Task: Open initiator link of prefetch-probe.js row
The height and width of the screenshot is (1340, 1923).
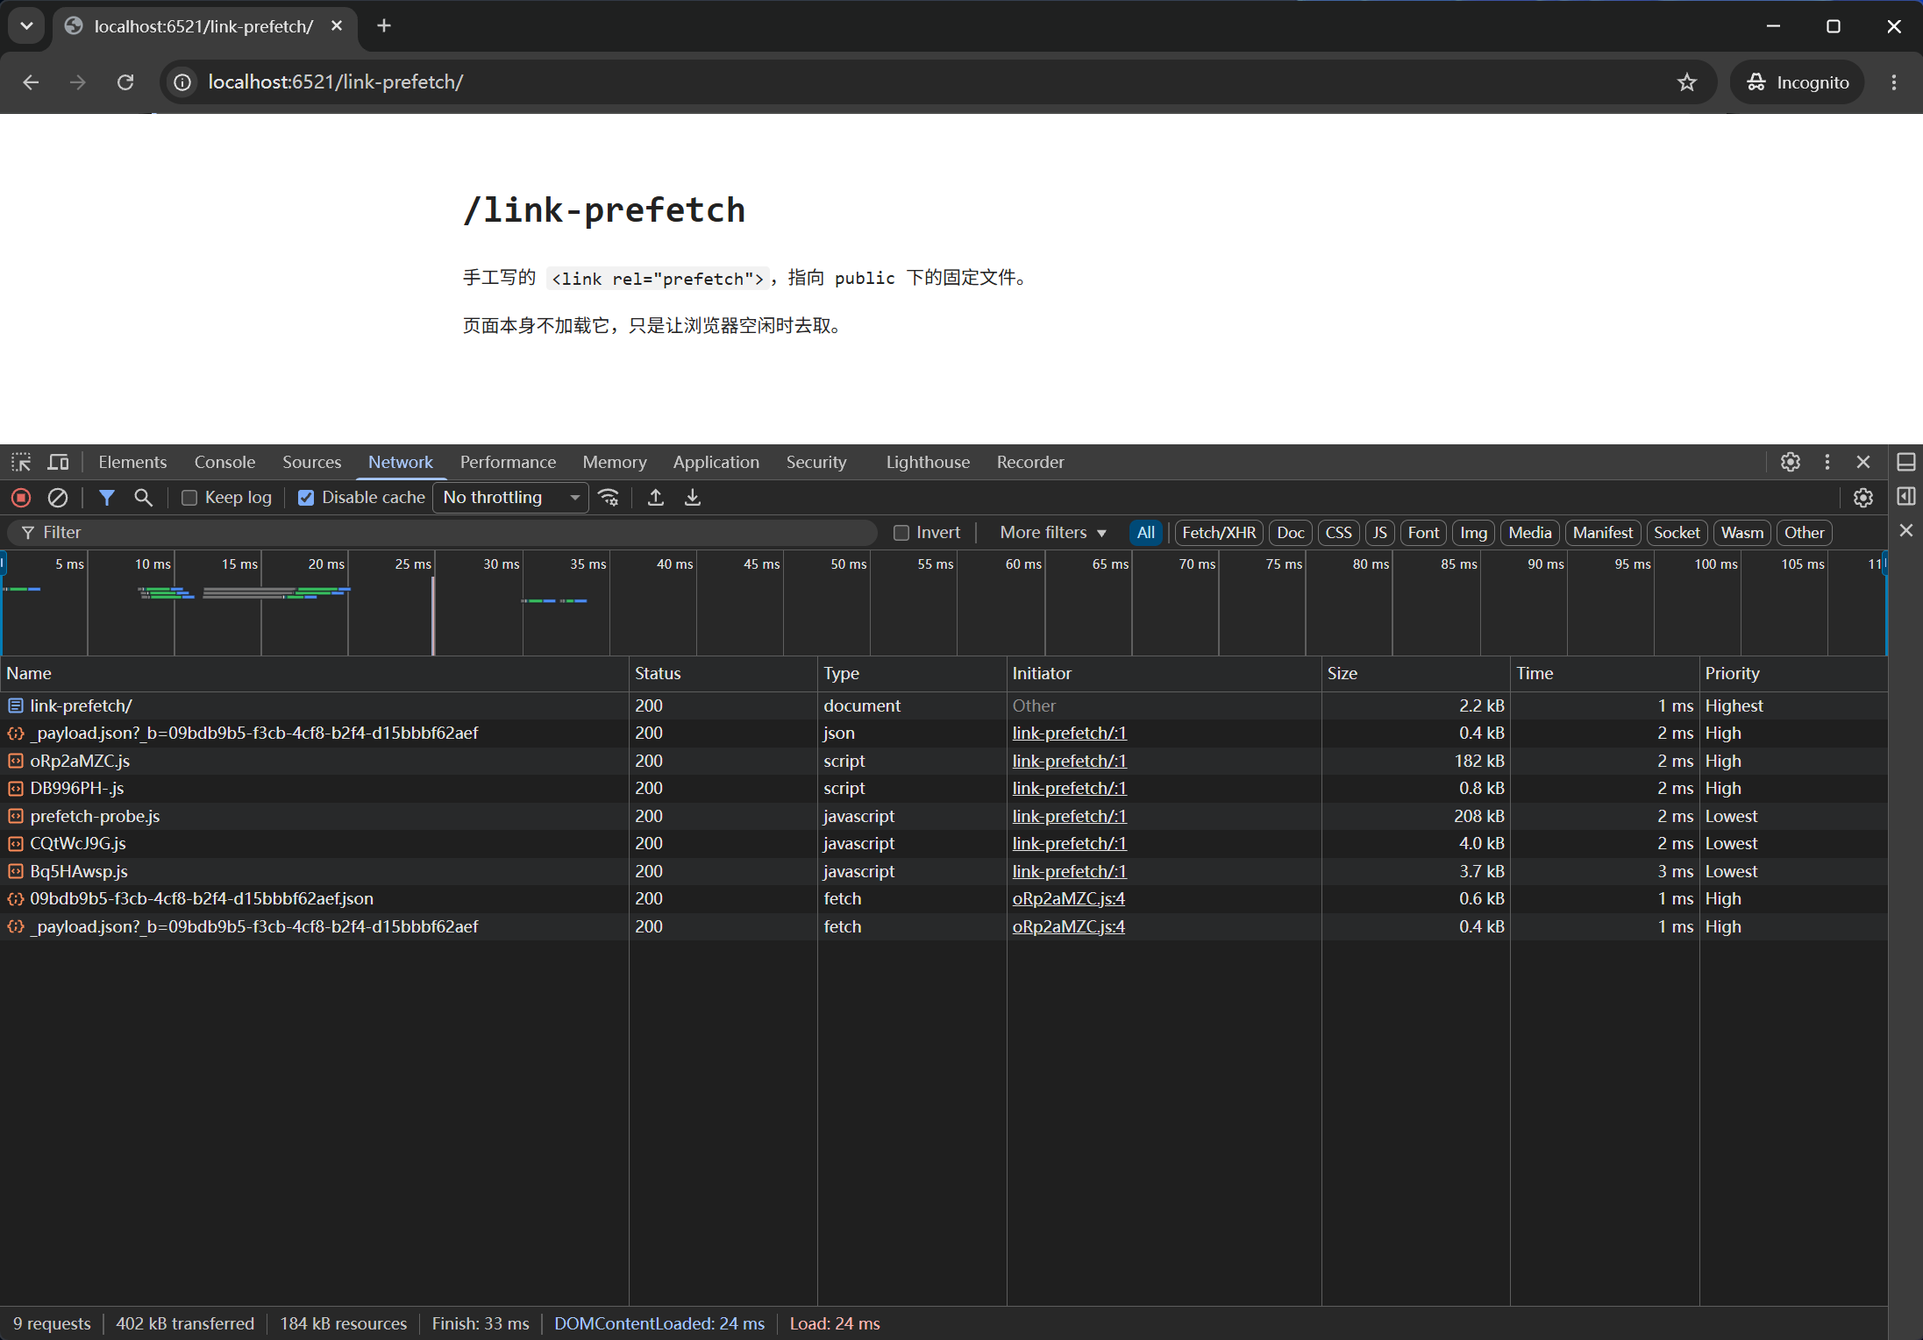Action: [1070, 816]
